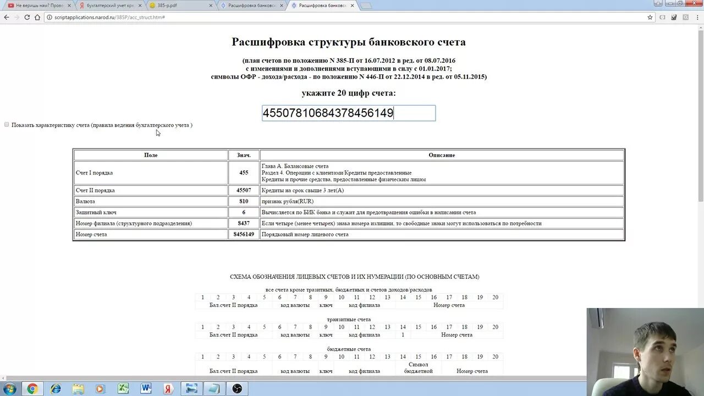Close the 385-p.pdf tab
The image size is (704, 396).
pyautogui.click(x=210, y=5)
